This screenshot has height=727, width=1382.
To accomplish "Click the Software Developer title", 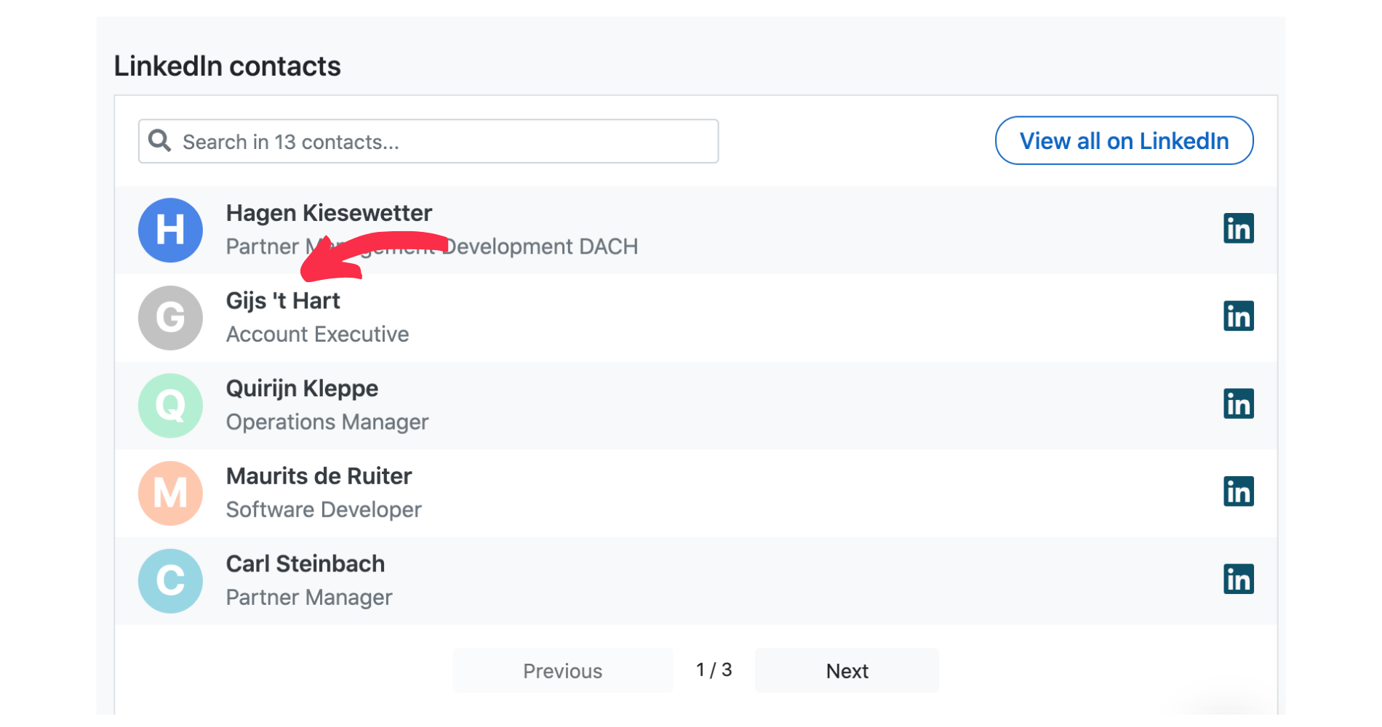I will [324, 510].
